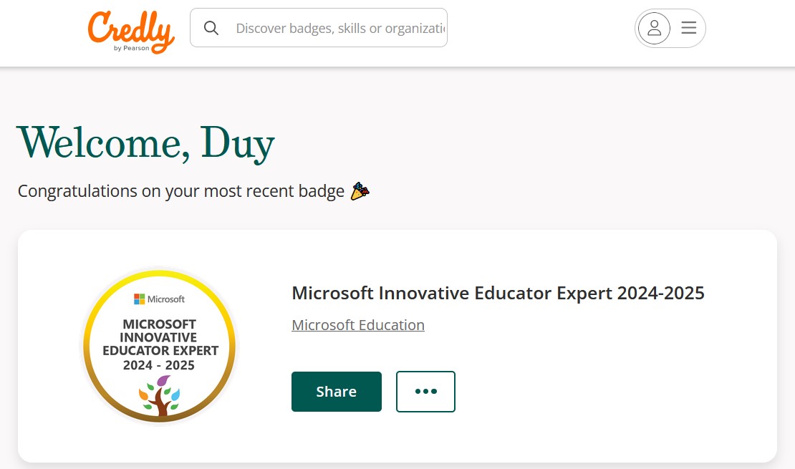
Task: Share the Microsoft Innovative Educator badge
Action: click(337, 392)
